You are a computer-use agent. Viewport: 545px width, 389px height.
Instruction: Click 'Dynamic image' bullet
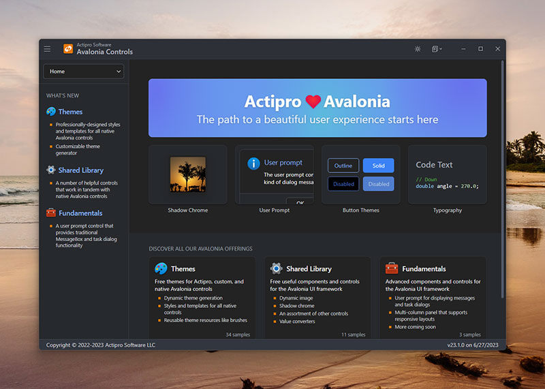[x=296, y=298]
